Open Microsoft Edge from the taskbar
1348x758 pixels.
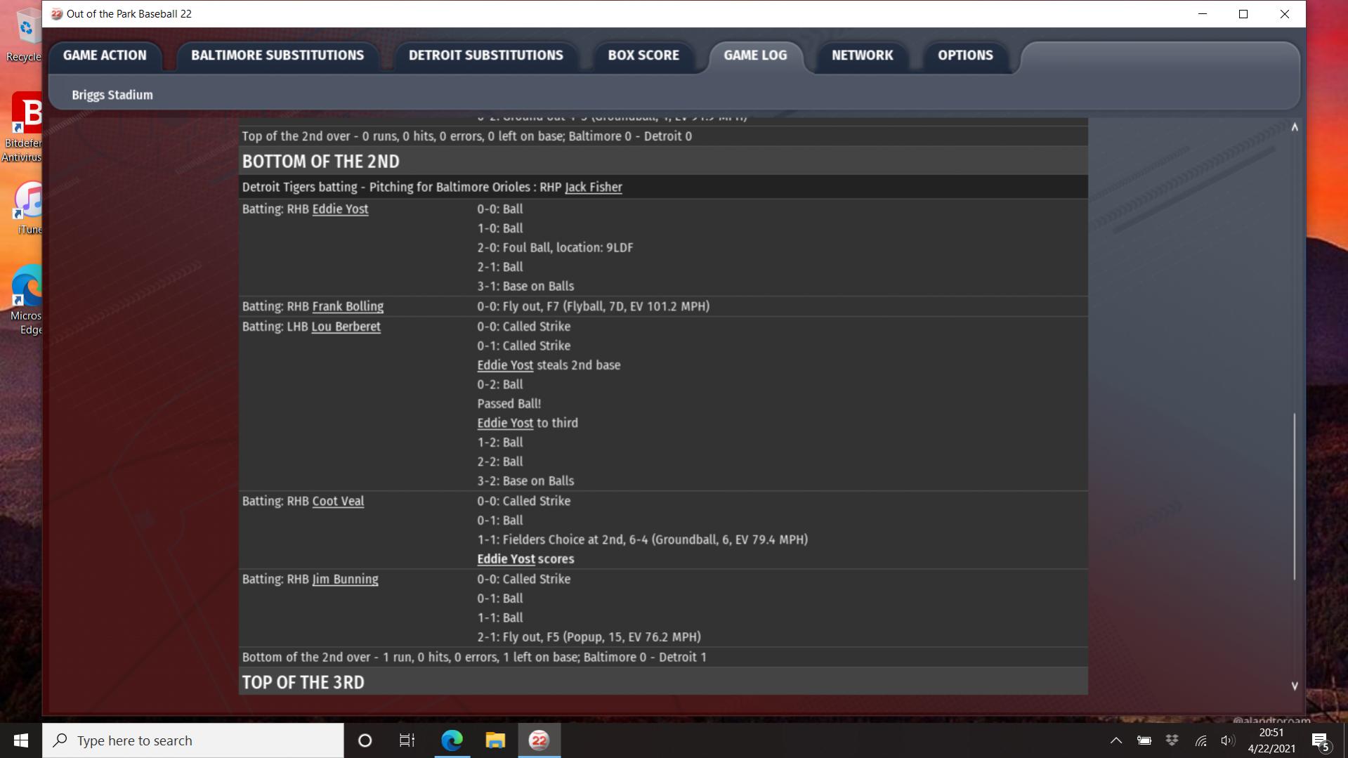tap(452, 740)
